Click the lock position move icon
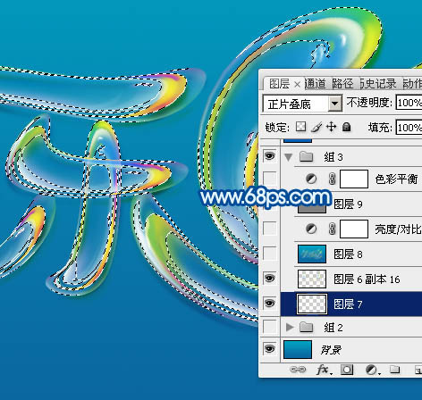422x400 pixels. click(x=332, y=127)
